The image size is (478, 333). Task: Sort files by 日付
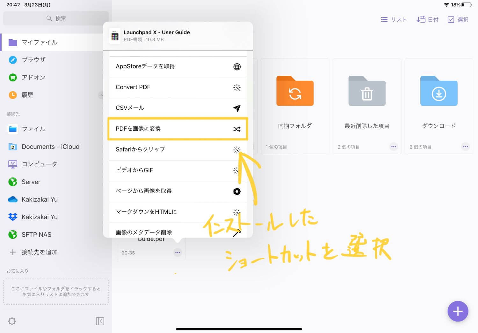[427, 20]
